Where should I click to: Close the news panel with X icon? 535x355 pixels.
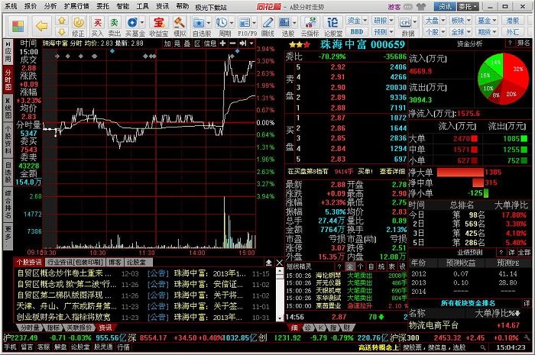[x=280, y=263]
